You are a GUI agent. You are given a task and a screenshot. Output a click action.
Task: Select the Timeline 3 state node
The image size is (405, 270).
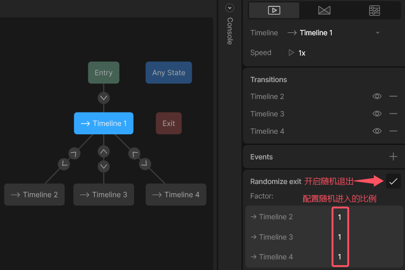pos(104,195)
